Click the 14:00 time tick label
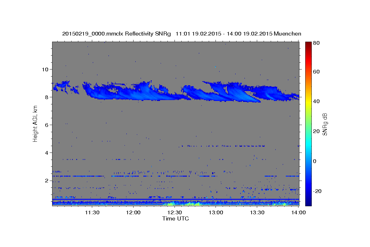This screenshot has height=247, width=370. click(298, 212)
